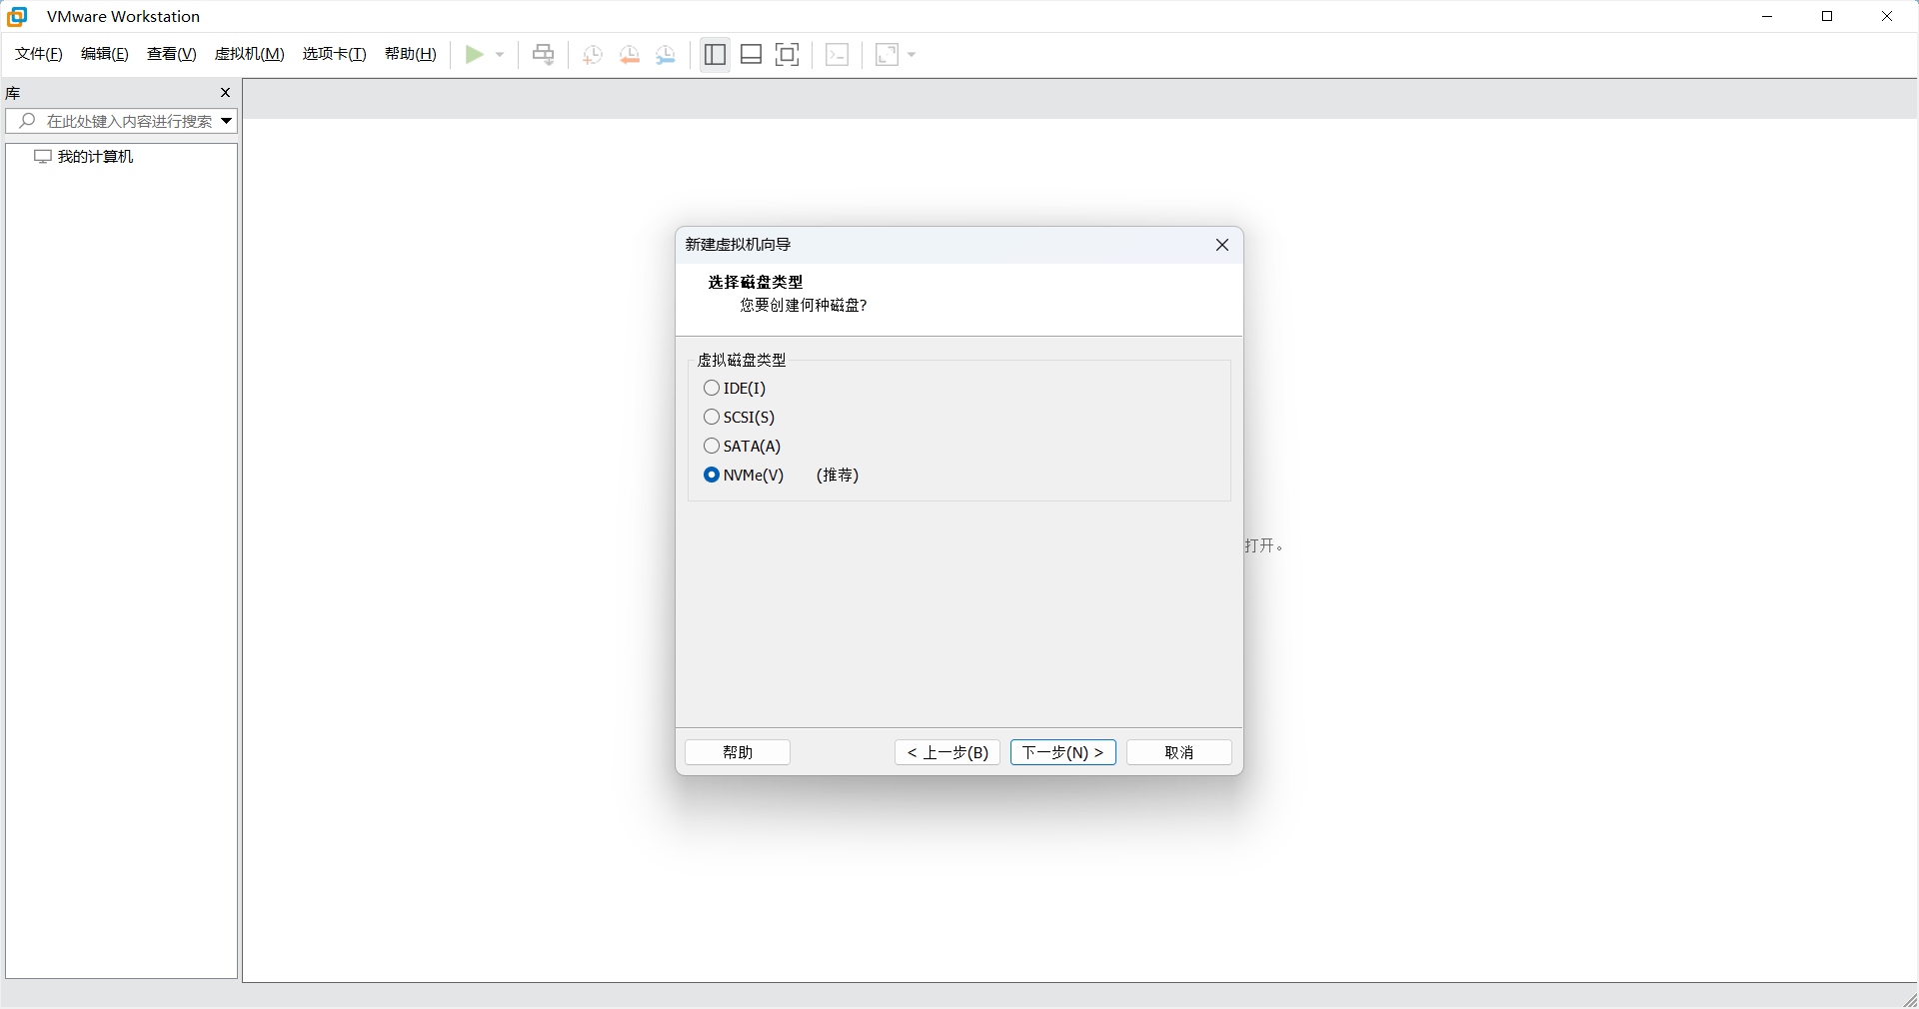Viewport: 1919px width, 1009px height.
Task: Open the 虚拟机(M) menu
Action: 250,54
